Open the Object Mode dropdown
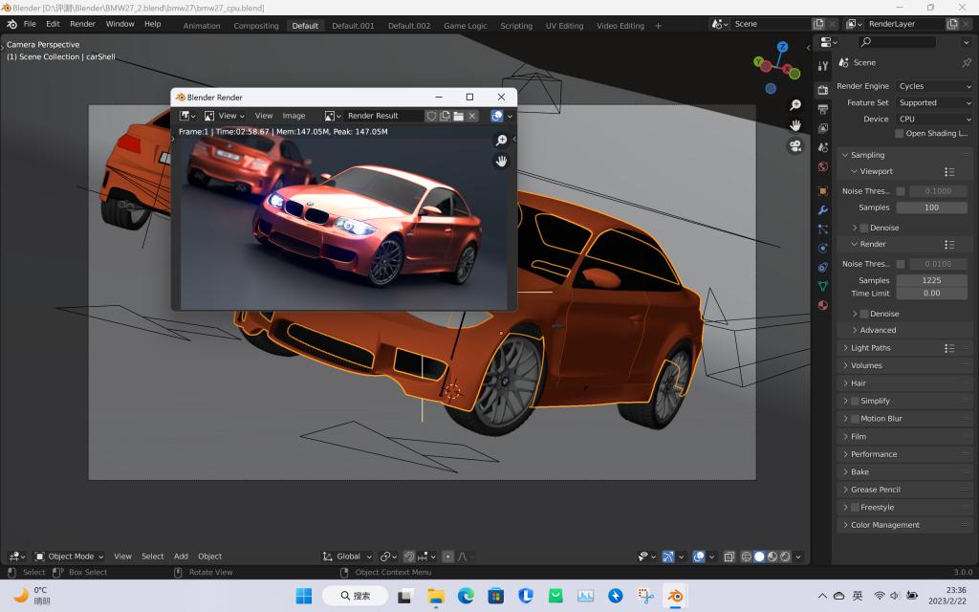 click(x=70, y=557)
